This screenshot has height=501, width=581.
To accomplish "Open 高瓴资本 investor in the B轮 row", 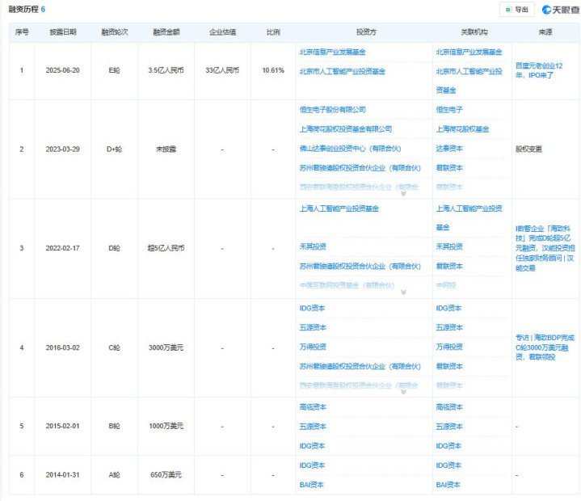I will coord(313,406).
